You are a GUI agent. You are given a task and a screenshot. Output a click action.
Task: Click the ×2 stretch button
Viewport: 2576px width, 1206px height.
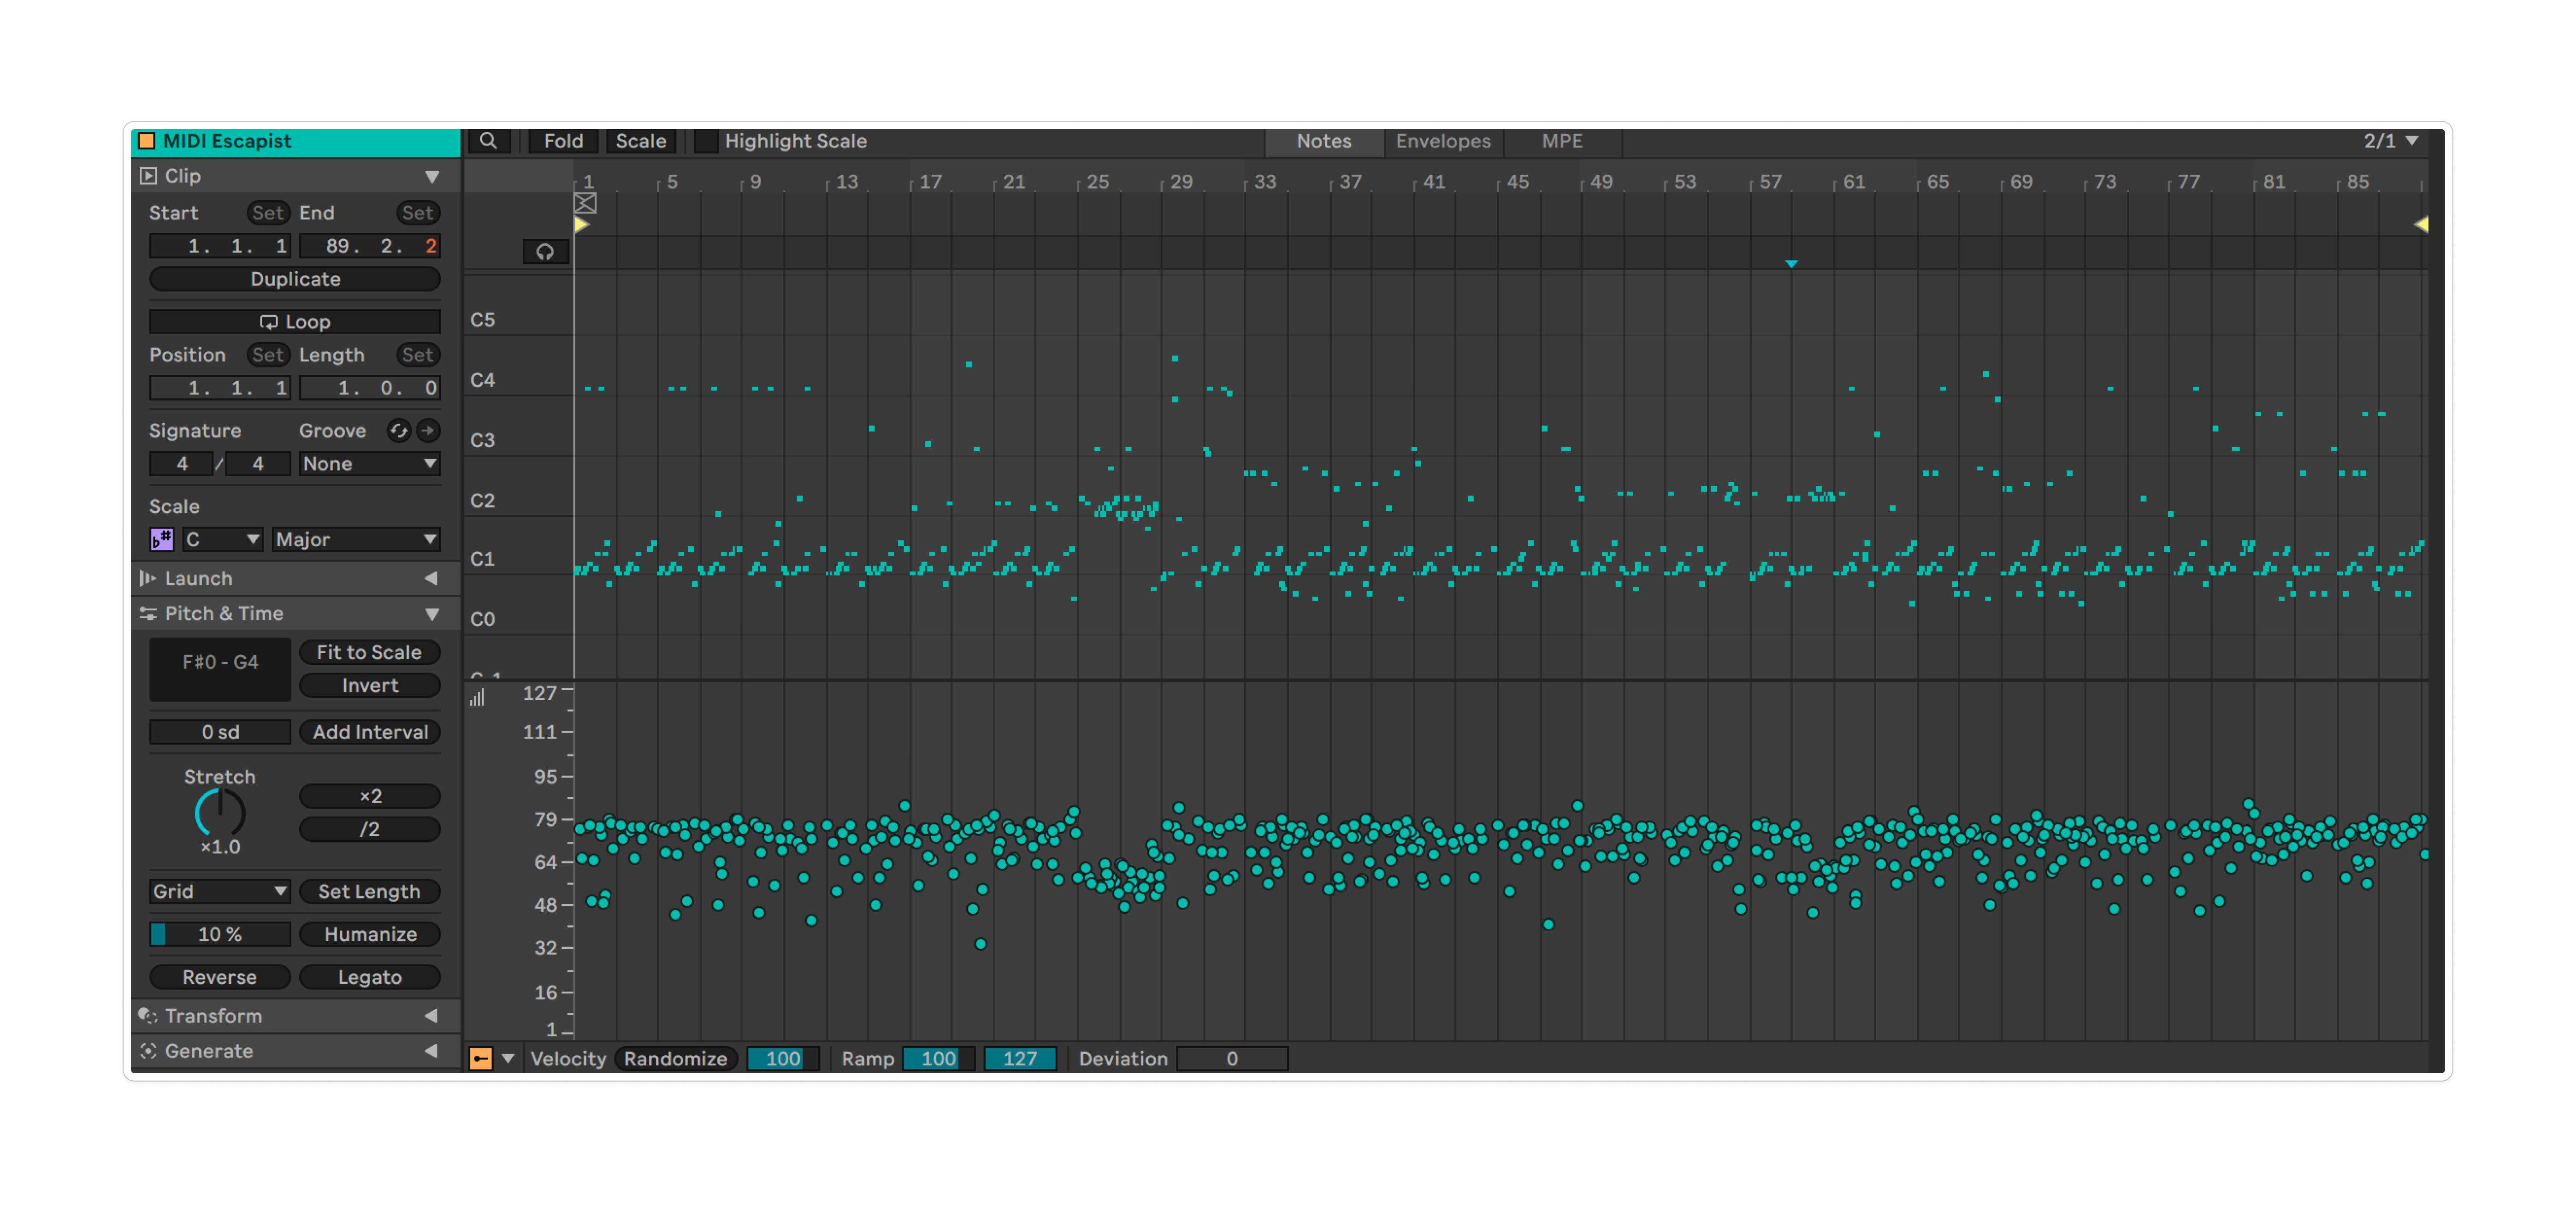tap(370, 797)
